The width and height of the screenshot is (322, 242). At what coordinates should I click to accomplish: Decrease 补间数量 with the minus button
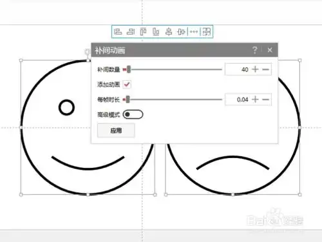(265, 69)
